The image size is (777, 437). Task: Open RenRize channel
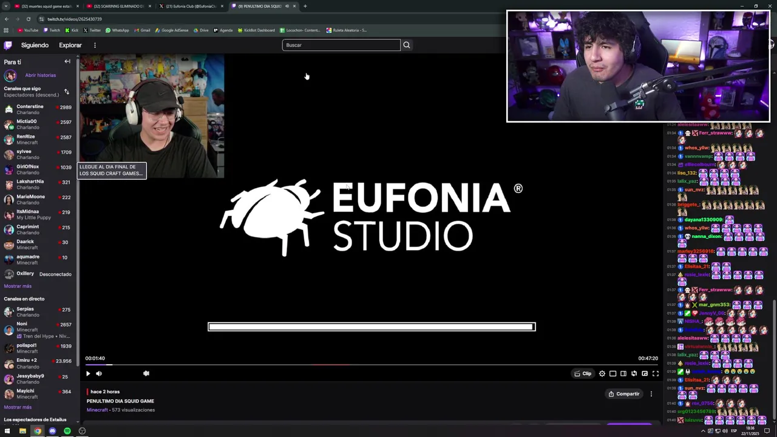click(38, 140)
